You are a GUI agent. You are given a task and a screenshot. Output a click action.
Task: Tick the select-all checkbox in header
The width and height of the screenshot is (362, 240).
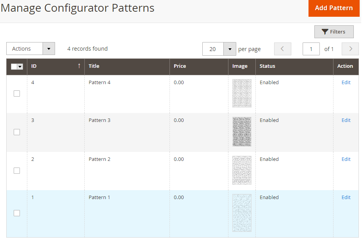click(x=14, y=67)
